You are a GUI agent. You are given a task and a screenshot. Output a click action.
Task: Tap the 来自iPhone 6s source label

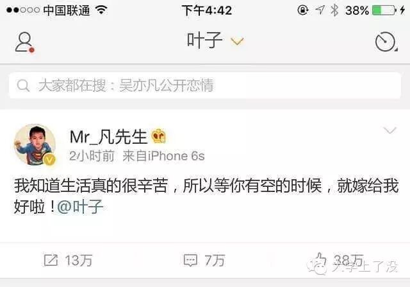(163, 156)
